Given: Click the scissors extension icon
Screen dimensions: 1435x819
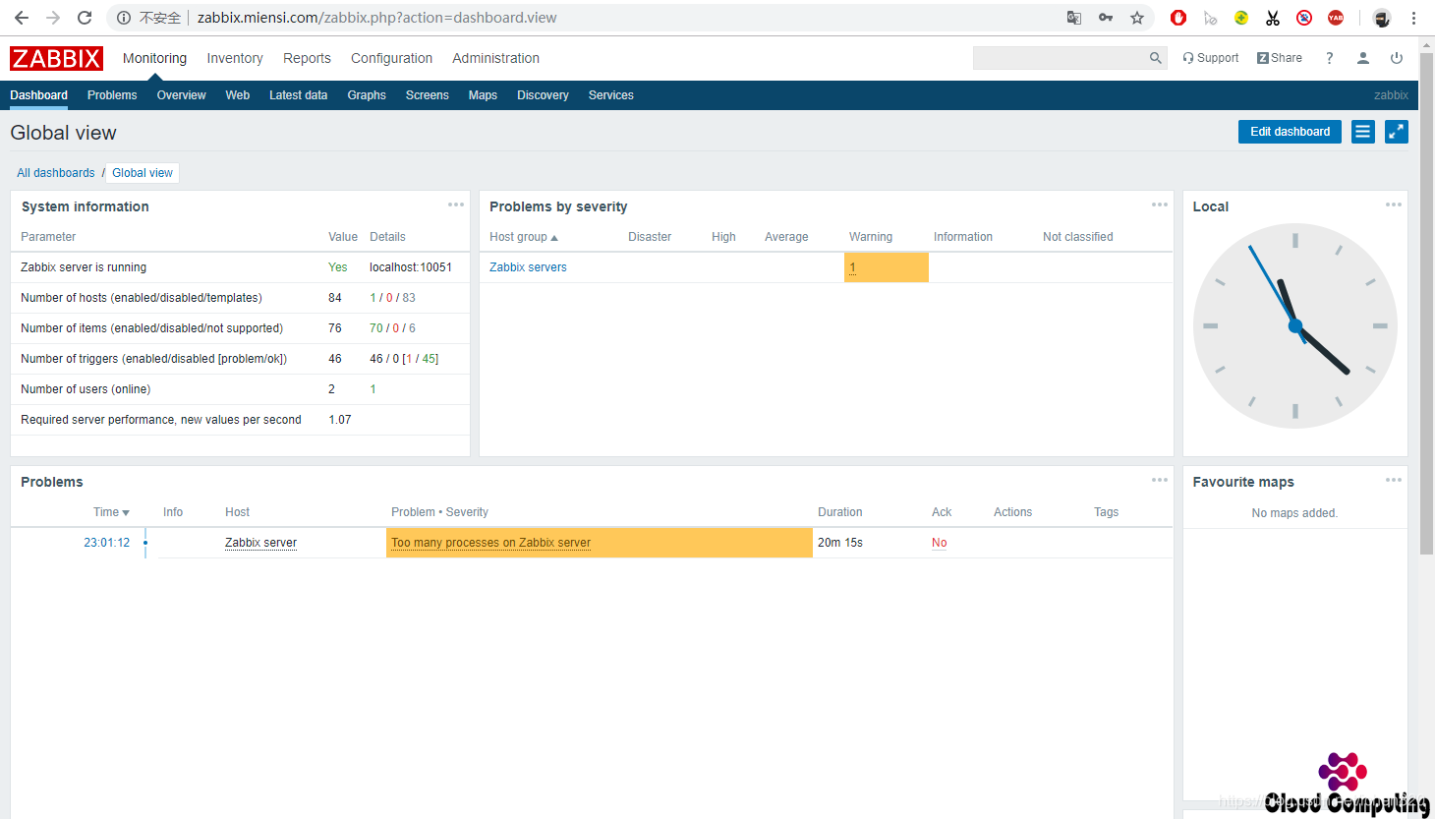Looking at the screenshot, I should (1273, 18).
